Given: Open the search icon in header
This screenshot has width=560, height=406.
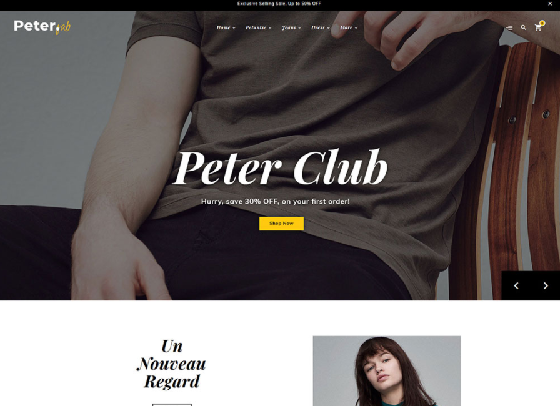Looking at the screenshot, I should coord(523,27).
